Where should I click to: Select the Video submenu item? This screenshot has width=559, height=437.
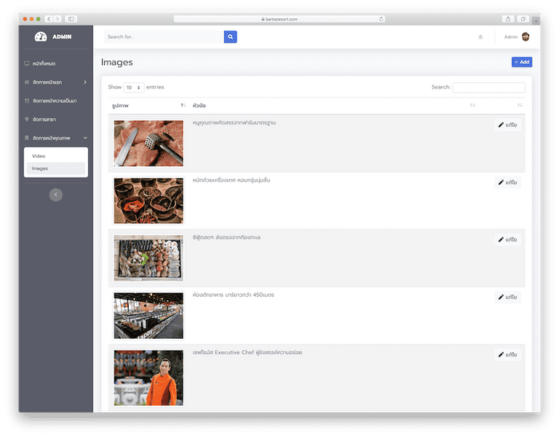[x=55, y=156]
